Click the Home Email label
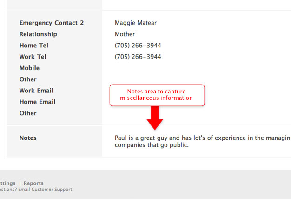Viewport: 291px width, 203px height. pos(37,102)
